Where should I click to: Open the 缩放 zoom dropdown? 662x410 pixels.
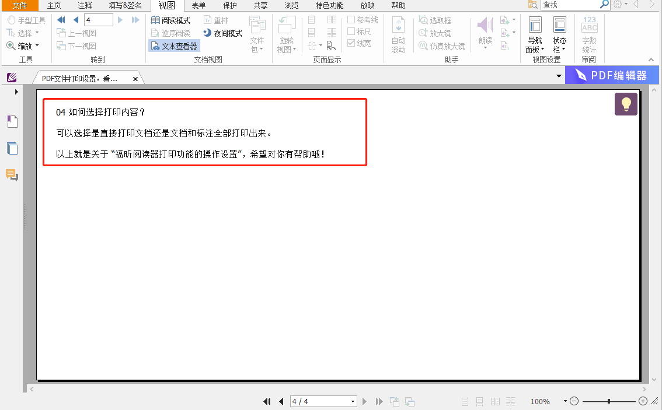point(27,45)
